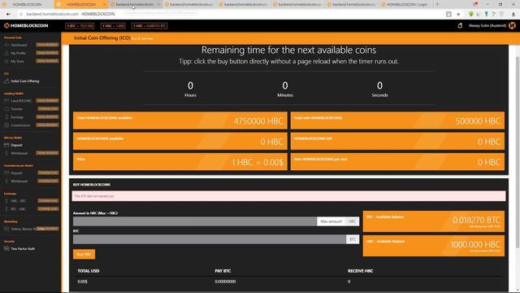
Task: Click the Buy HBC button
Action: [x=84, y=255]
